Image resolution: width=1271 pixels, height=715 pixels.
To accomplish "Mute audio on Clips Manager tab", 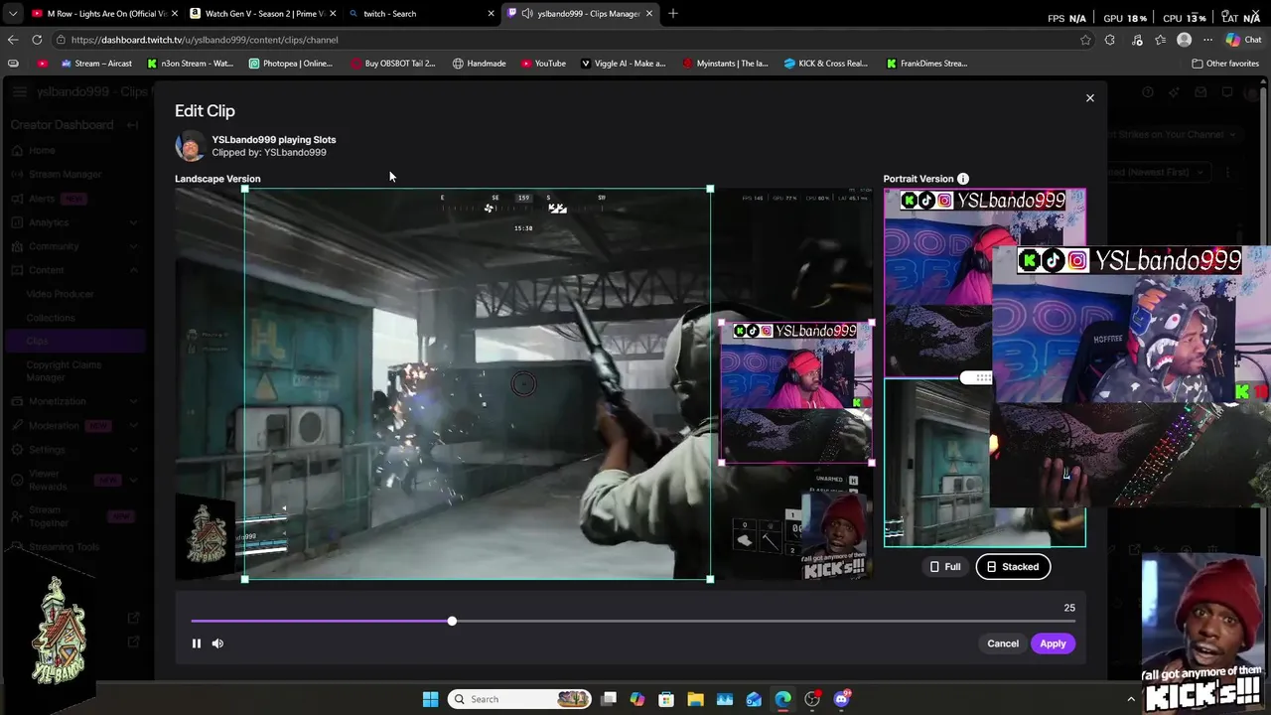I will [527, 13].
